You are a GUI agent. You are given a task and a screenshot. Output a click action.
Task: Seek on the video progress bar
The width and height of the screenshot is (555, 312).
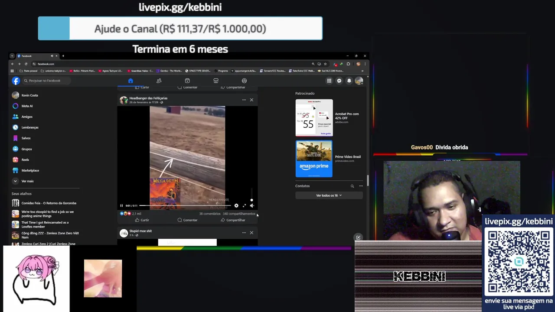(x=185, y=205)
